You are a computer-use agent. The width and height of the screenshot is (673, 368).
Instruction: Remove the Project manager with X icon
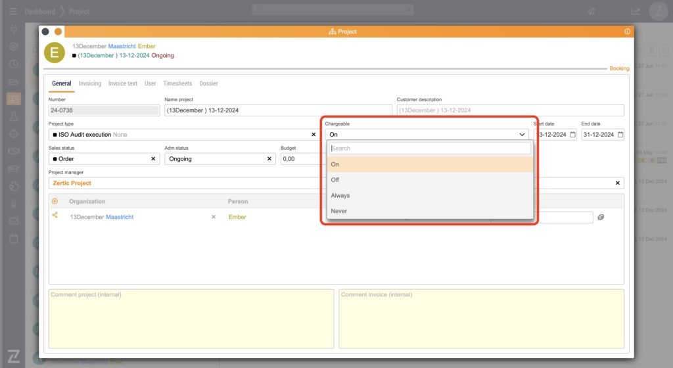tap(617, 183)
